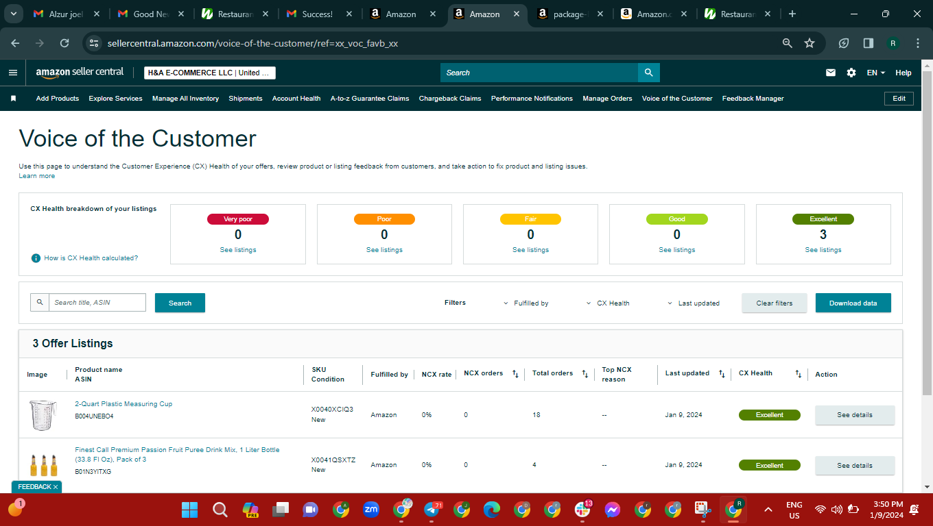Screen dimensions: 933x526
Task: Go back to the previous page
Action: [15, 43]
